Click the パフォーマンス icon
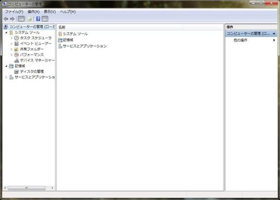Image resolution: width=280 pixels, height=200 pixels. [x=16, y=55]
